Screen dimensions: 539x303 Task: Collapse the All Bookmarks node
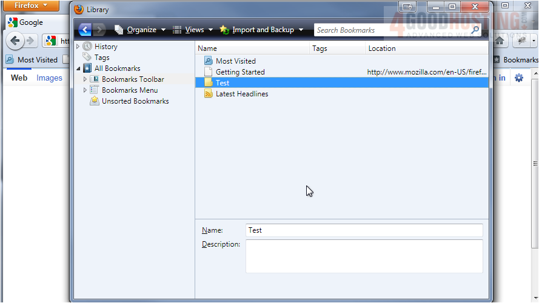[x=78, y=69]
